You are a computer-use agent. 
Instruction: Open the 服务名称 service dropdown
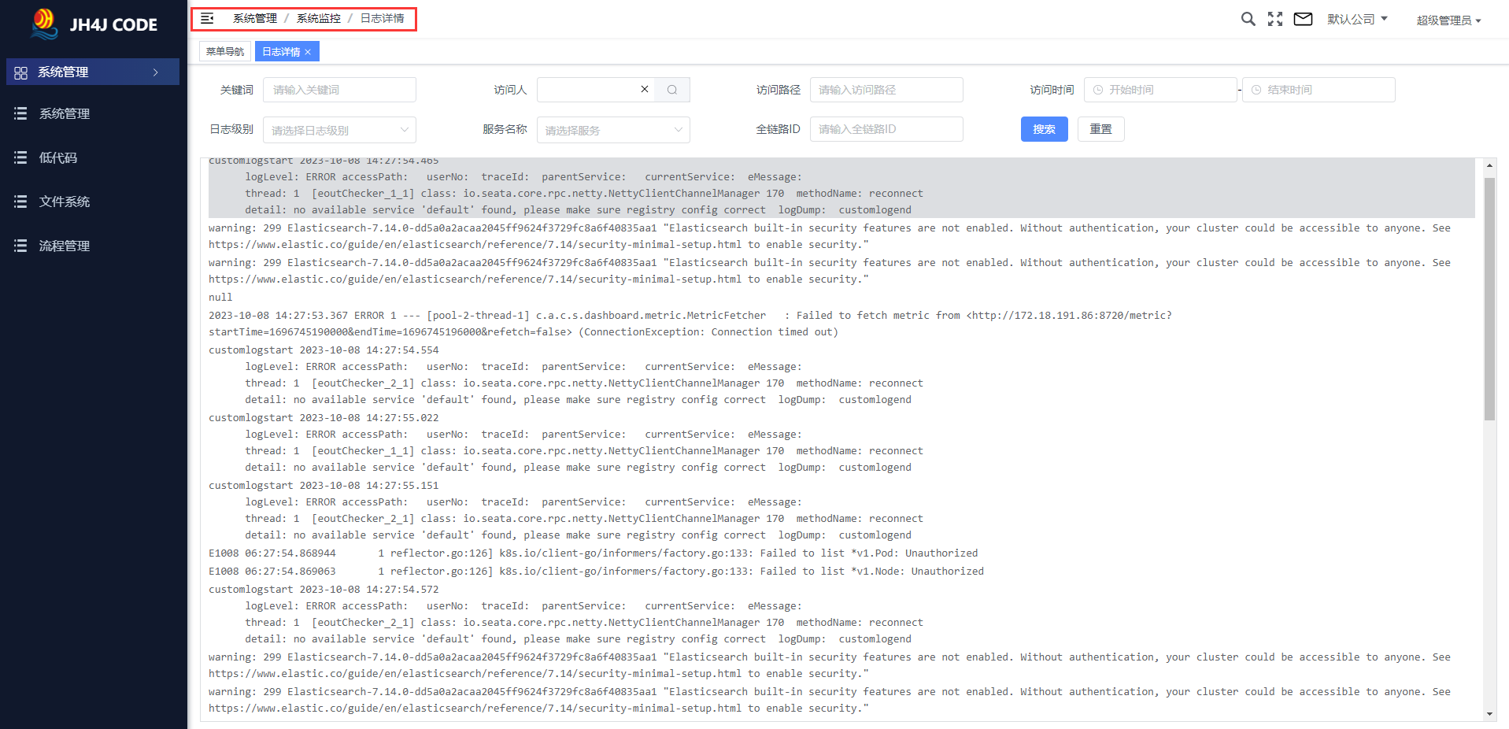(613, 130)
